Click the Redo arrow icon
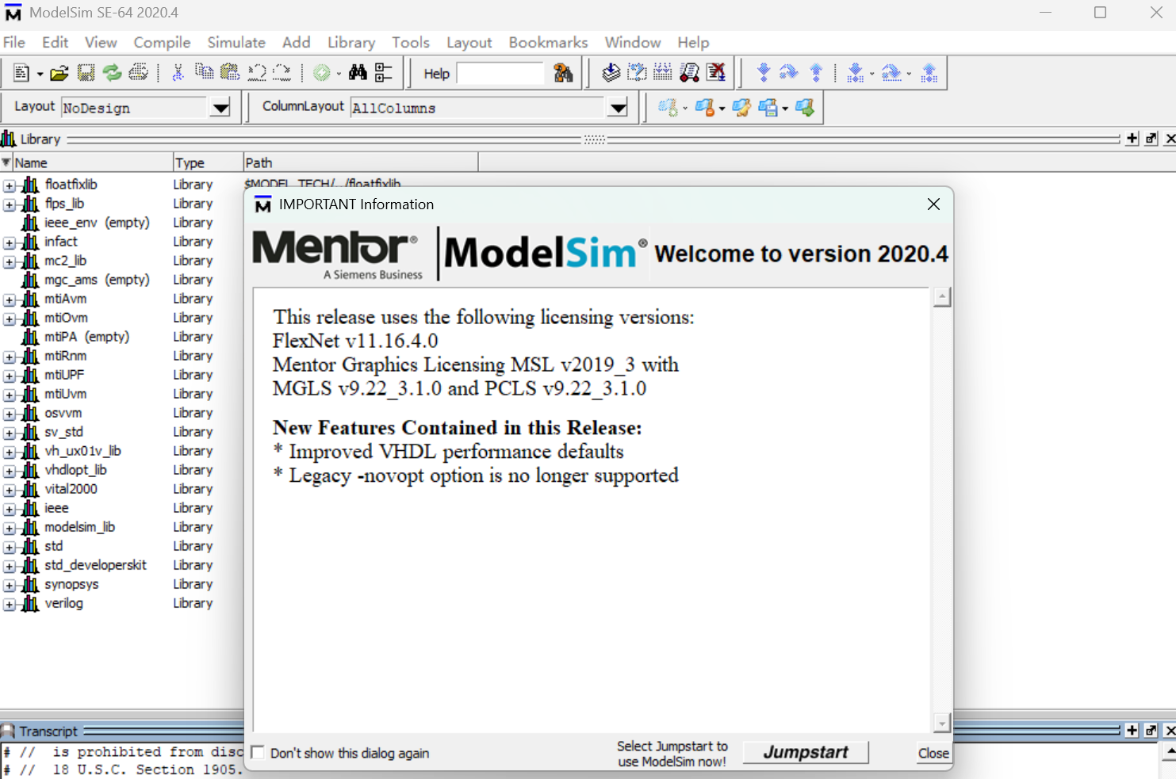The height and width of the screenshot is (779, 1176). [282, 73]
